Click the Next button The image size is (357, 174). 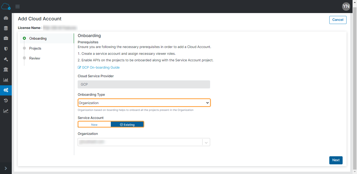[x=336, y=160]
